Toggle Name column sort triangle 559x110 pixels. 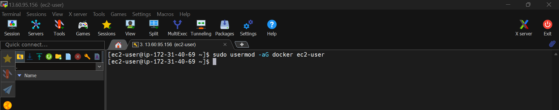(20, 75)
